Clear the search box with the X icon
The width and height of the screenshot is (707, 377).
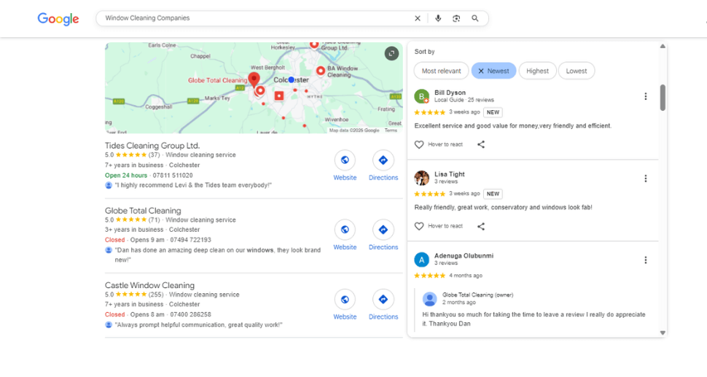click(x=418, y=18)
